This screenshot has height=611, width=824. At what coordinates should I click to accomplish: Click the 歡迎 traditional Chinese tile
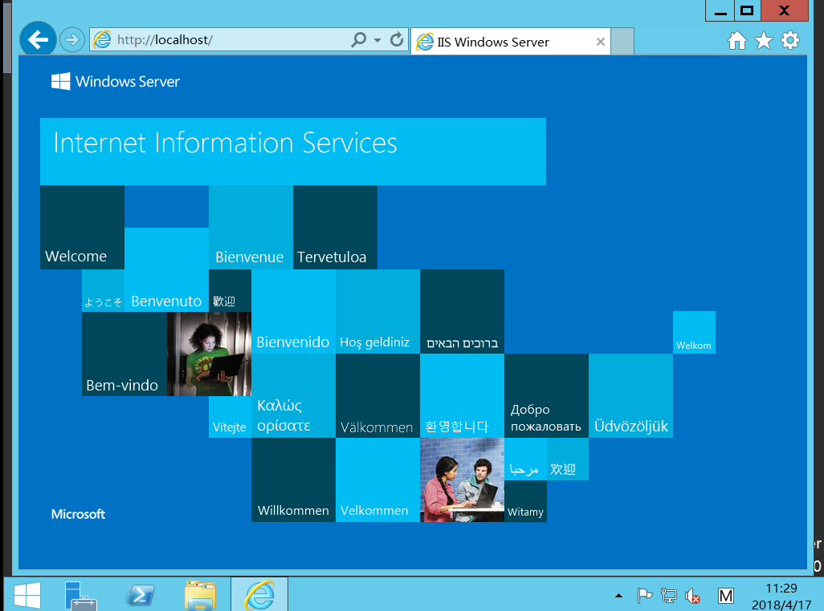pos(230,290)
